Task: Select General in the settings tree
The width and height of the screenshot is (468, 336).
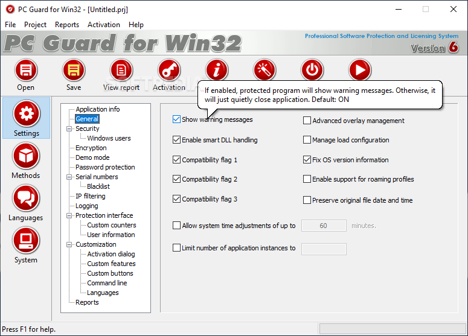Action: click(x=87, y=119)
